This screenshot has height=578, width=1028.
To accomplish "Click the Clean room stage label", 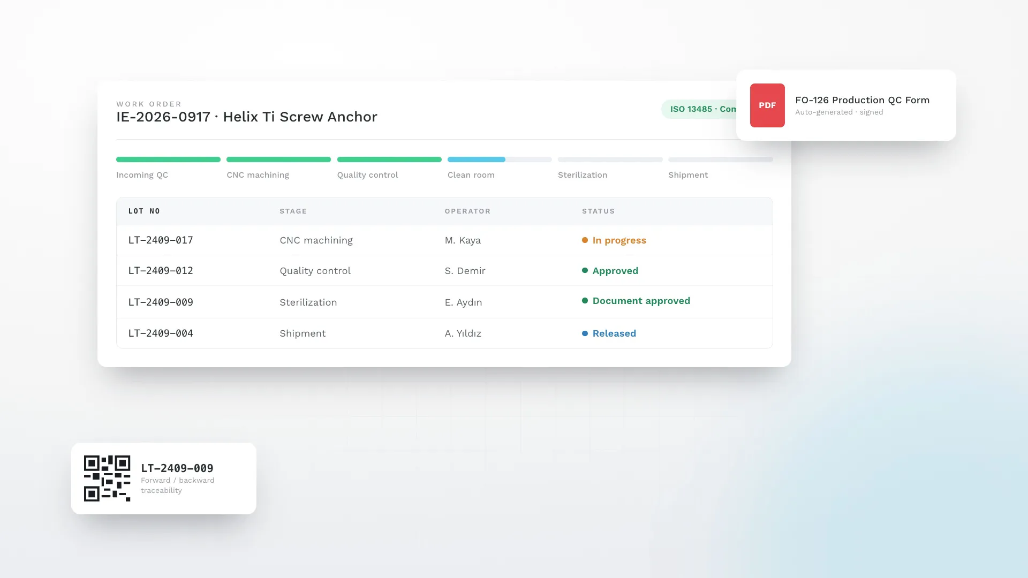I will pos(471,175).
